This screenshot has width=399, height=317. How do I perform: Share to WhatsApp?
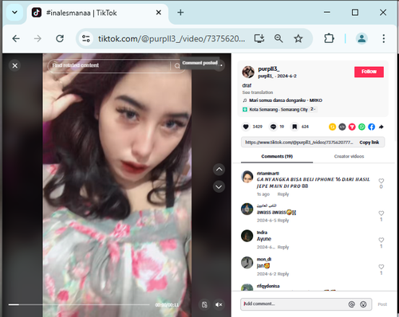(361, 127)
